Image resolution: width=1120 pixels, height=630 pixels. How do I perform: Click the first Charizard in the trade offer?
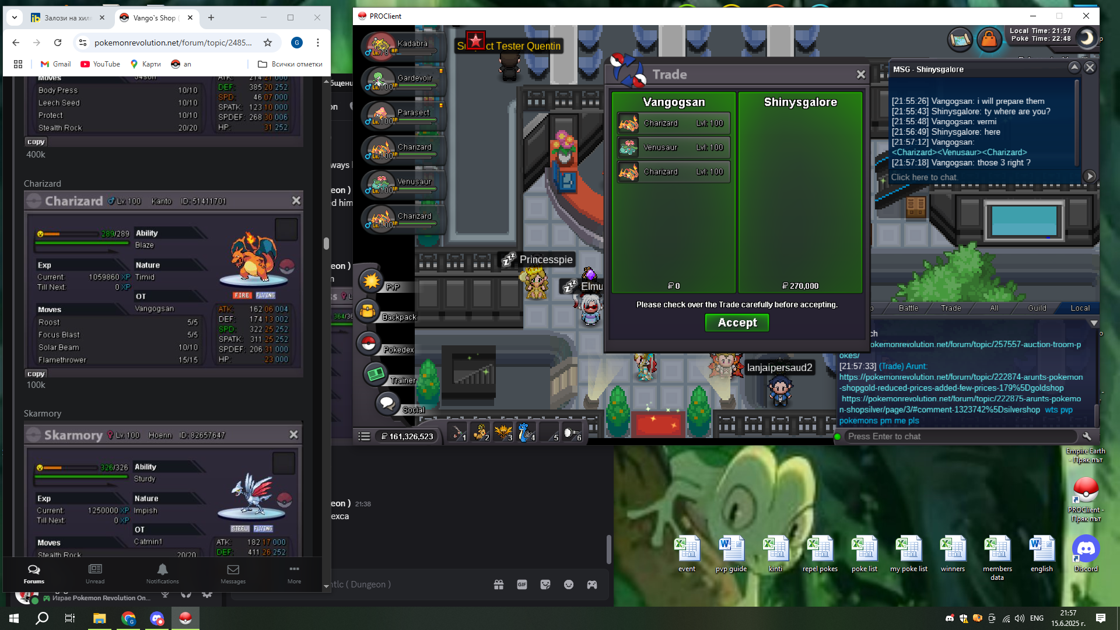click(674, 123)
